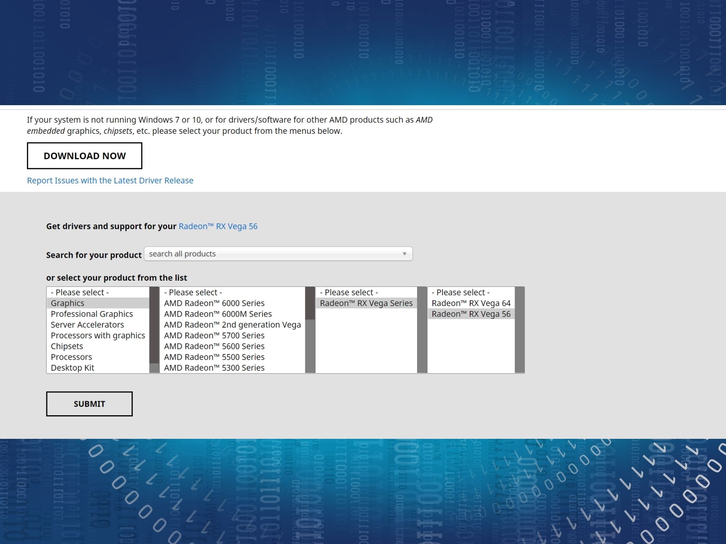Choose AMD Radeon 5300 Series

pos(233,368)
